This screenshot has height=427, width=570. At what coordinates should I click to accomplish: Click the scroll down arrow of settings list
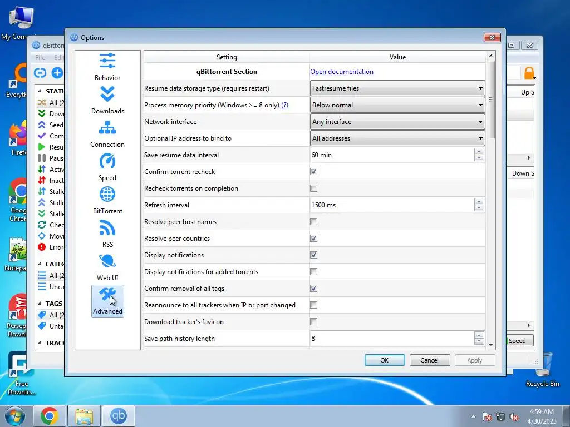coord(491,345)
